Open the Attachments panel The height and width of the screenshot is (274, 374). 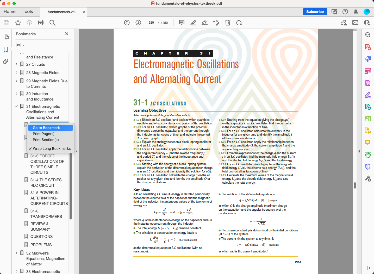pos(6,62)
